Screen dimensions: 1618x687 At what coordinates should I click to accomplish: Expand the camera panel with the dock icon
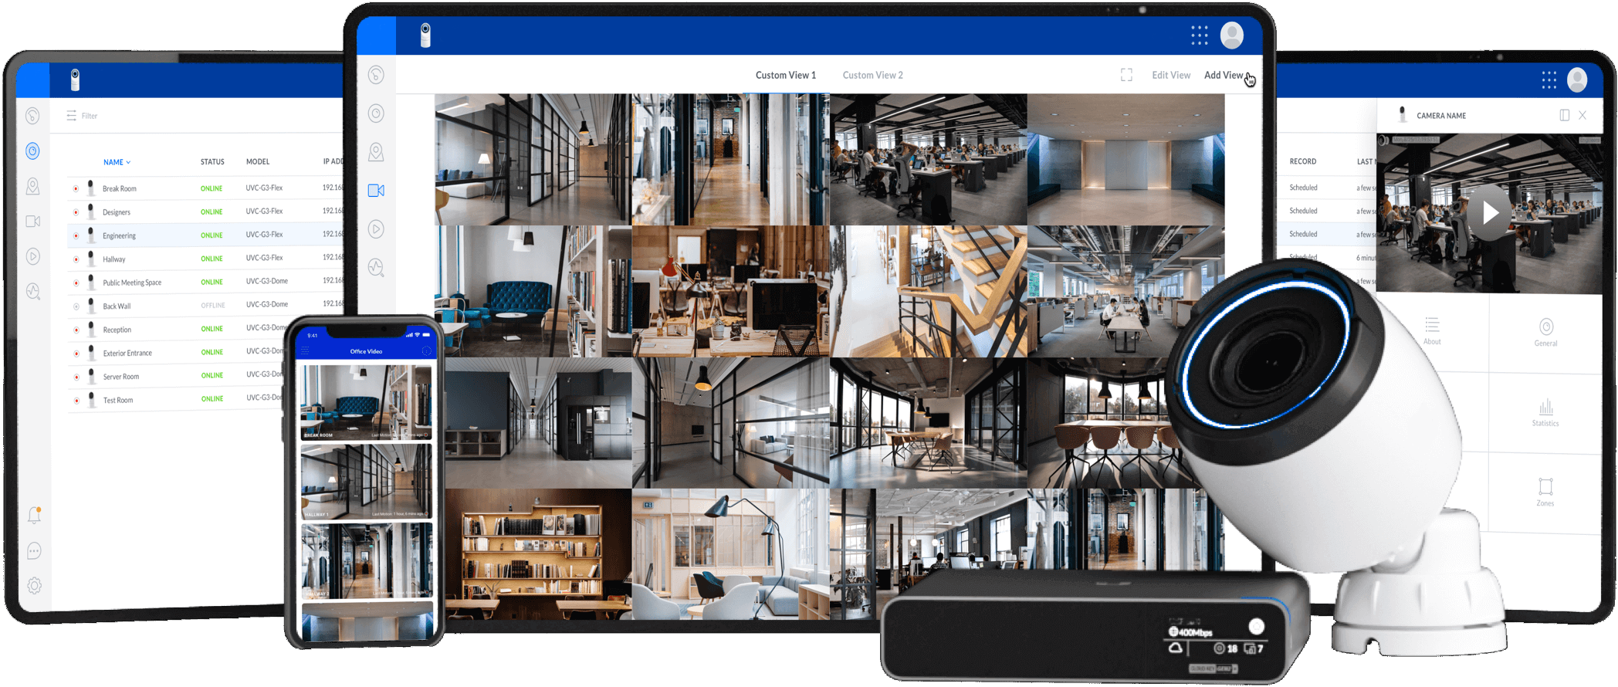1564,115
